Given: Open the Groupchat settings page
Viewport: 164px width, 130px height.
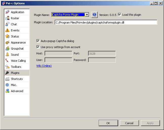Looking at the screenshot, I should tap(17, 49).
